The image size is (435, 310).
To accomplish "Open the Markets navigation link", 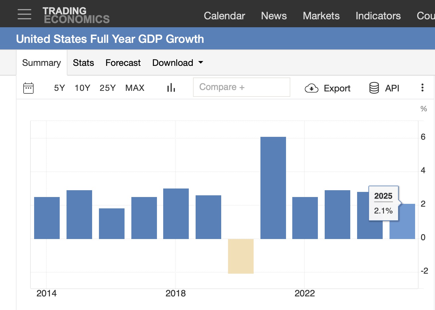I will [321, 16].
